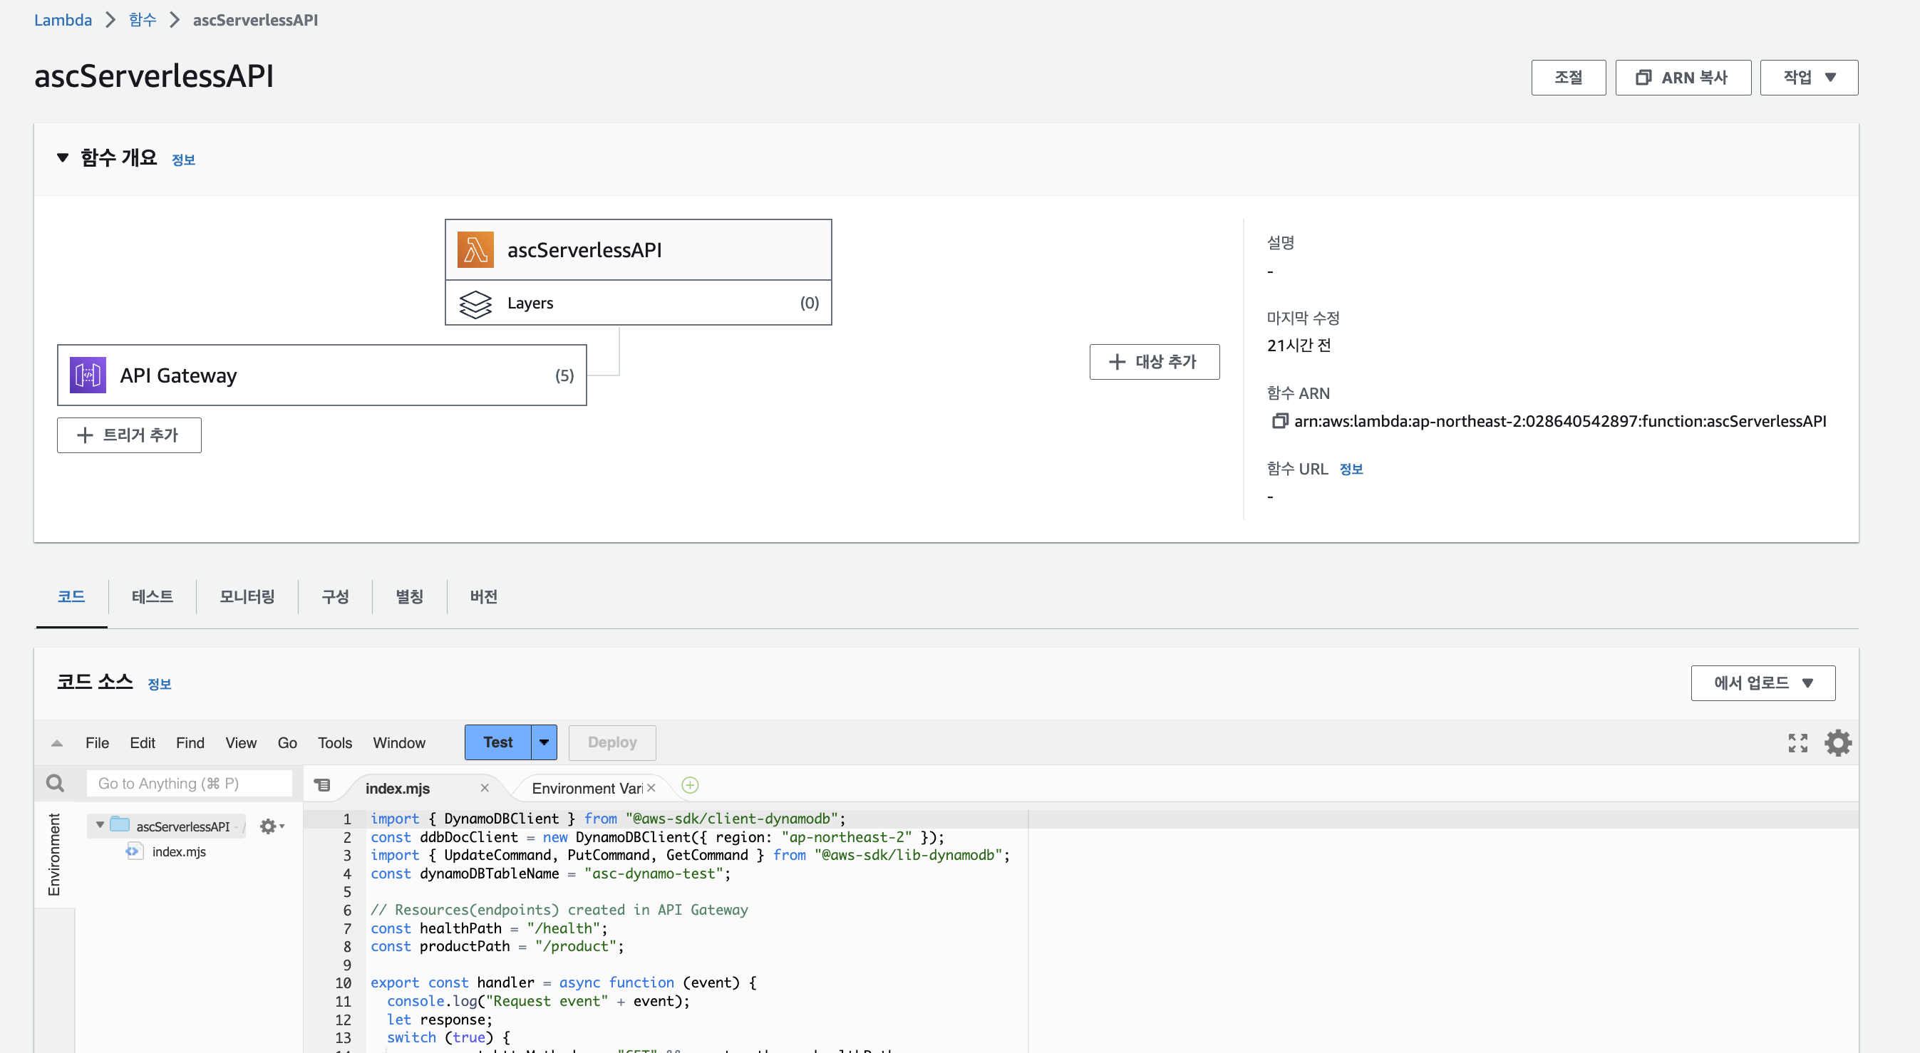
Task: Open index.mjs in the file tree
Action: (x=178, y=852)
